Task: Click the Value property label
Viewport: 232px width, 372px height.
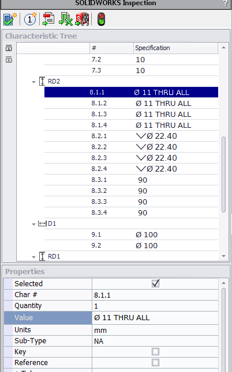Action: (24, 318)
